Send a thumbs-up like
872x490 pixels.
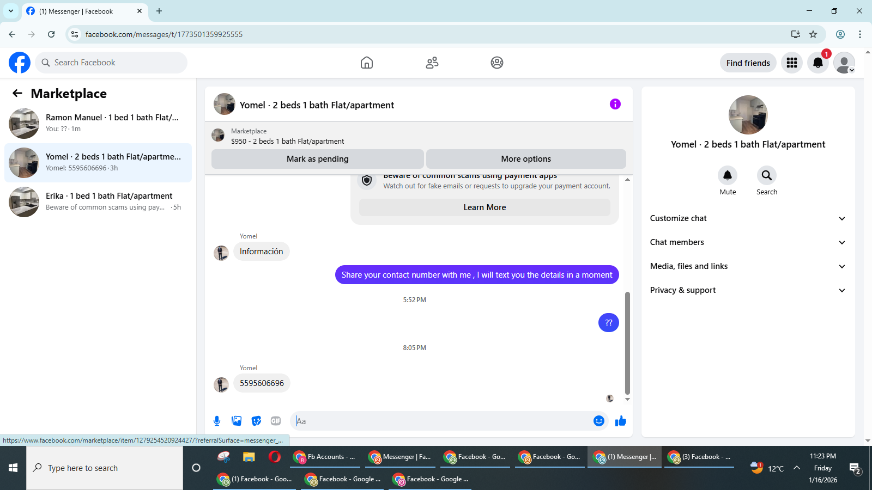(621, 421)
